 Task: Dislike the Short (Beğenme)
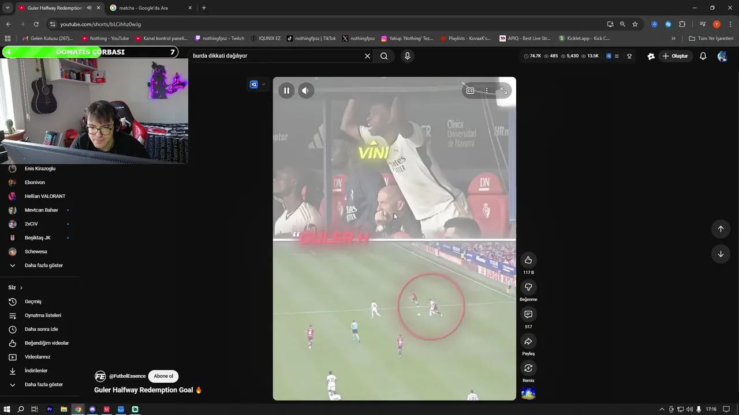[x=528, y=287]
